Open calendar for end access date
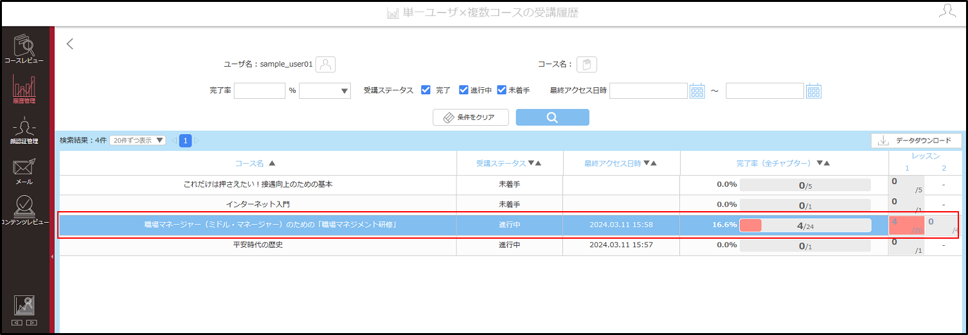The width and height of the screenshot is (968, 335). [x=814, y=91]
